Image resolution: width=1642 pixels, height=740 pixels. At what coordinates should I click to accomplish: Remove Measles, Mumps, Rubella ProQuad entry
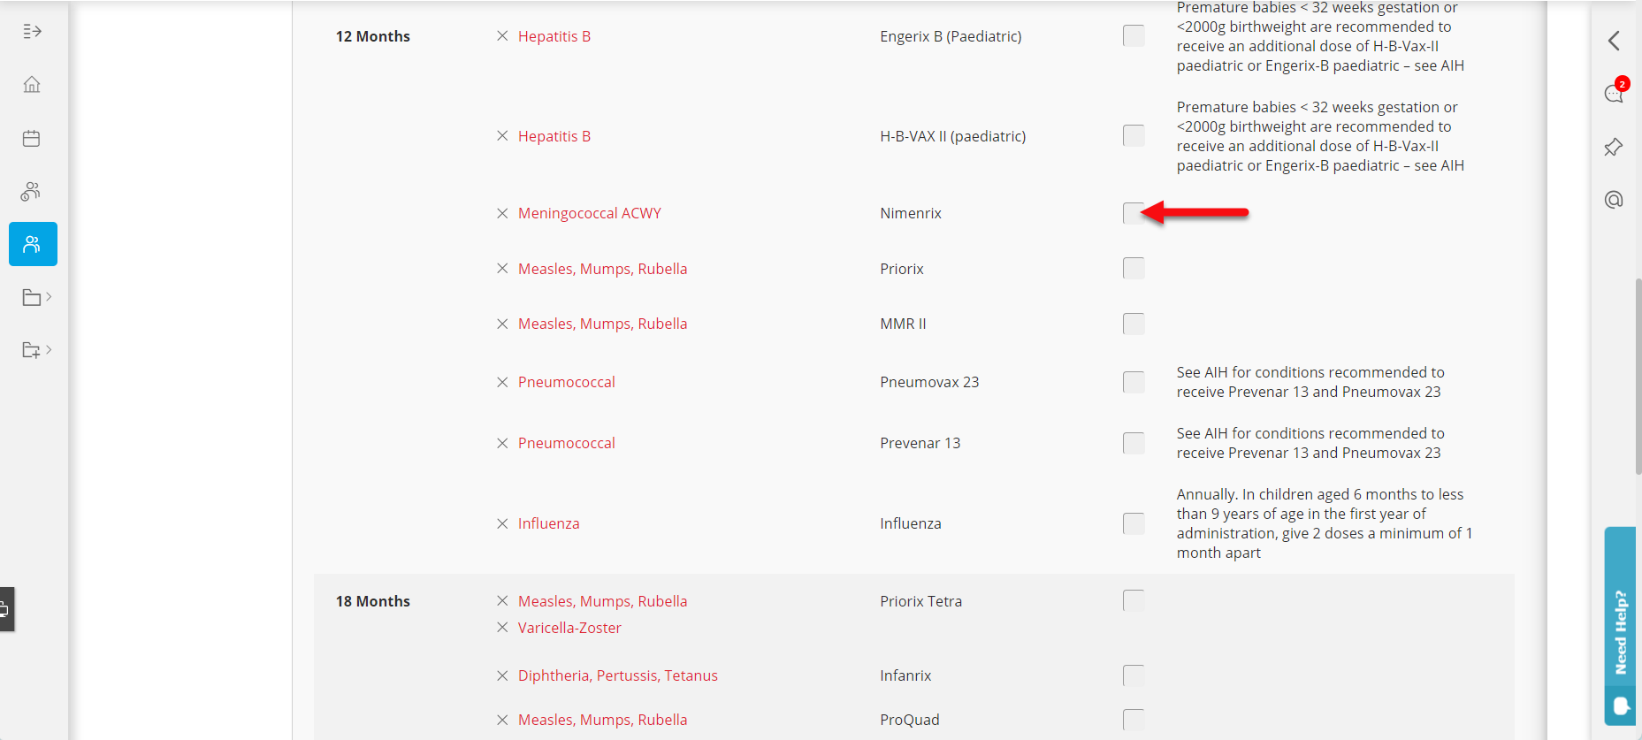point(502,720)
